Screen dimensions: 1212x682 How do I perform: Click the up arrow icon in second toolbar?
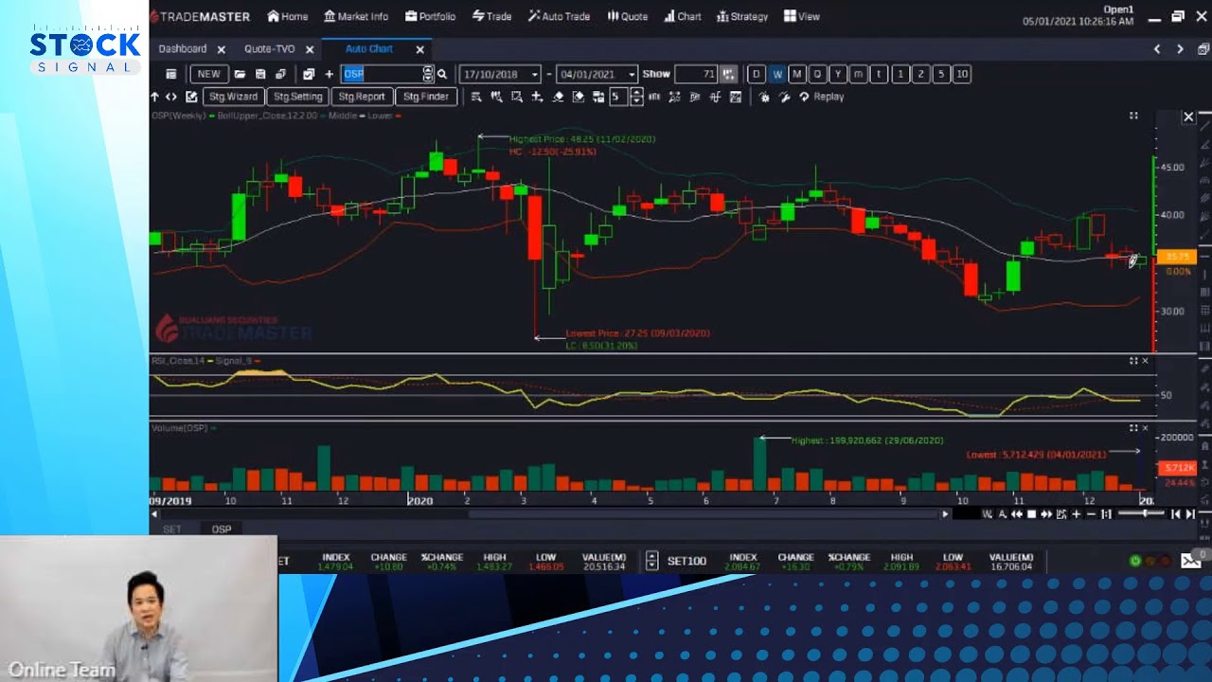(x=154, y=97)
